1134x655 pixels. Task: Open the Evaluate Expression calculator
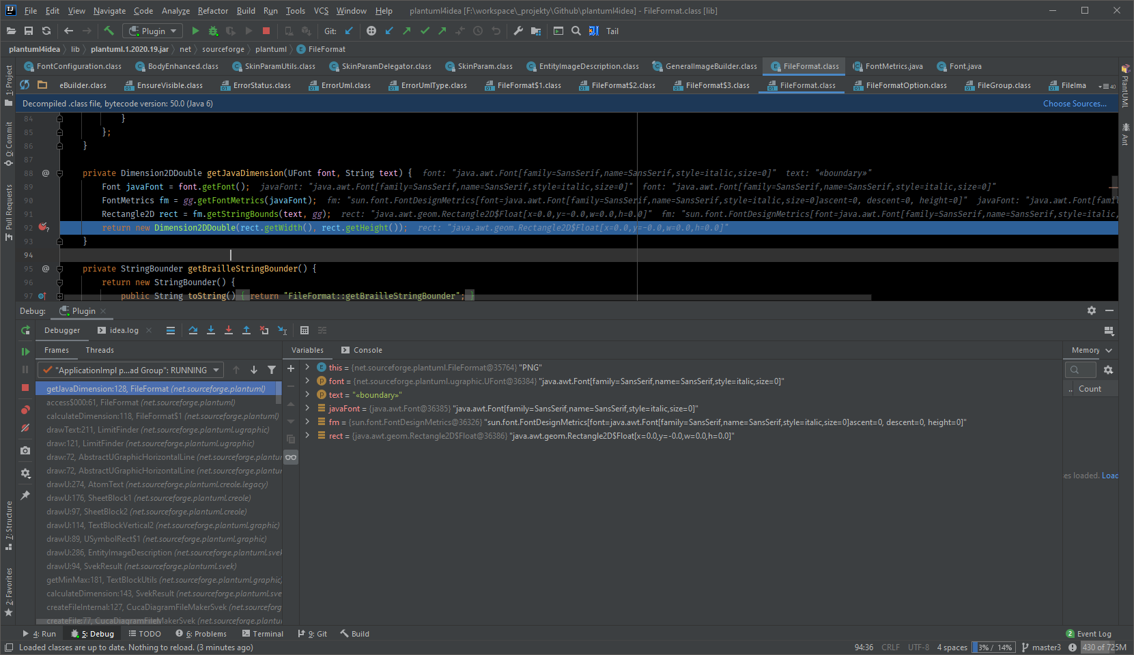[x=304, y=330]
